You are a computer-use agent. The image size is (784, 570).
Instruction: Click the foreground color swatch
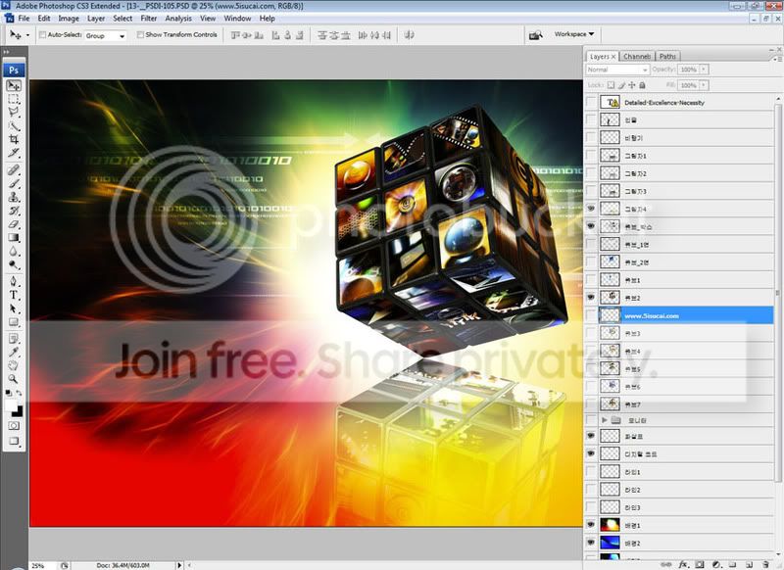pyautogui.click(x=11, y=406)
